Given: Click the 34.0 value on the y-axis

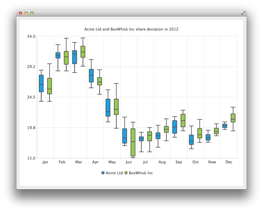Looking at the screenshot, I should [32, 37].
